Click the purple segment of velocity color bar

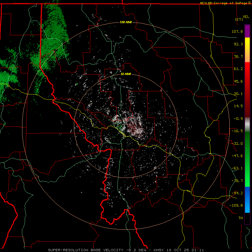[x=247, y=31]
